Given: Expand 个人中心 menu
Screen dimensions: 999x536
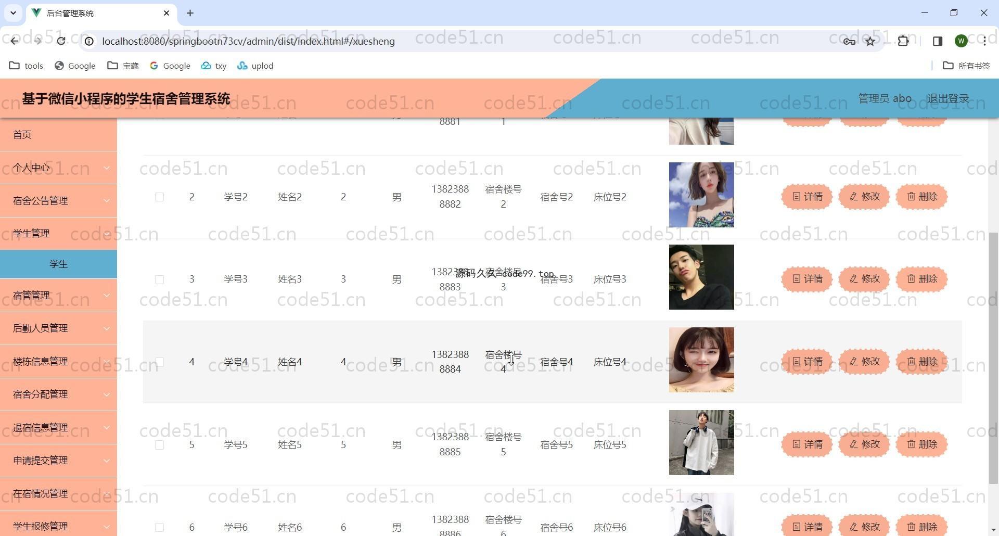Looking at the screenshot, I should (58, 168).
